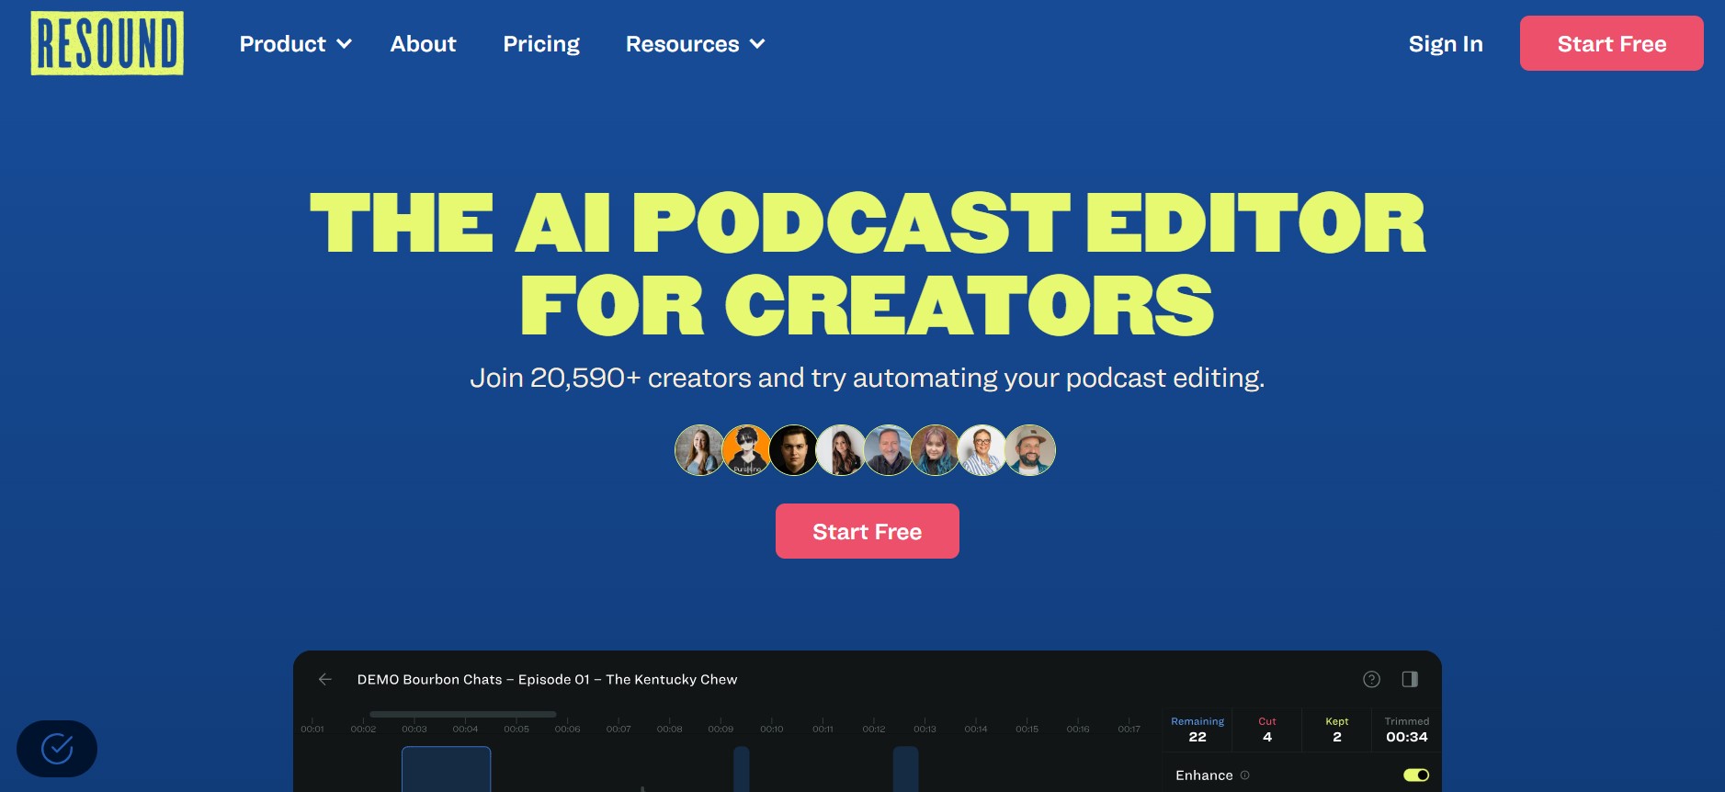Viewport: 1725px width, 792px height.
Task: Click the Cut 4 counter
Action: point(1267,730)
